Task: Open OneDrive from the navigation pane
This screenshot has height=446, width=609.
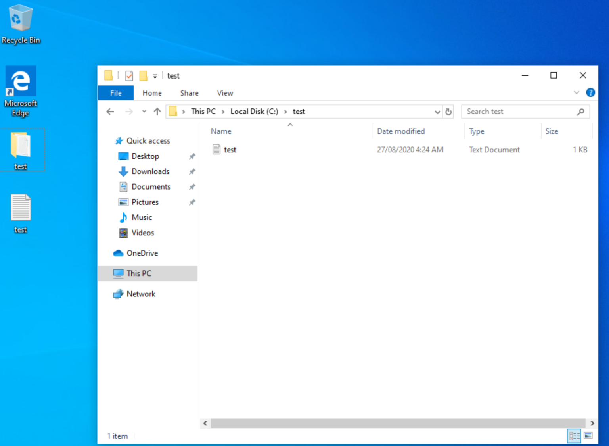Action: point(142,253)
